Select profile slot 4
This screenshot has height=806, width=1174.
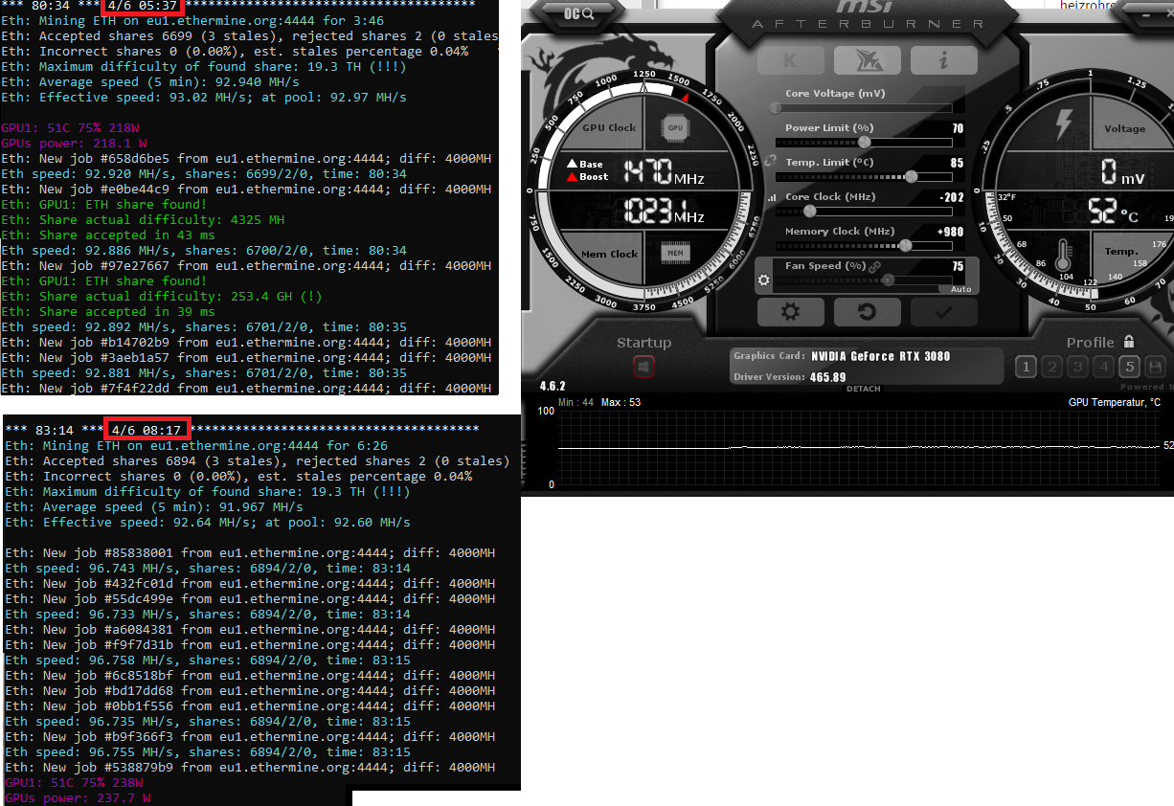click(x=1103, y=367)
